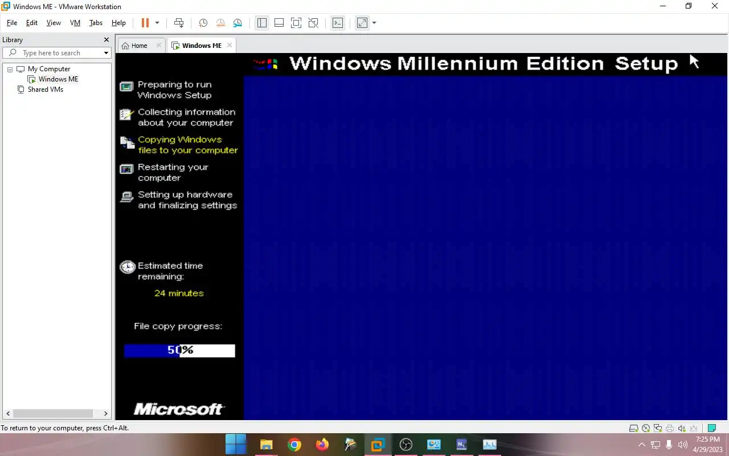Show hidden system tray icons
The height and width of the screenshot is (456, 729).
[642, 445]
